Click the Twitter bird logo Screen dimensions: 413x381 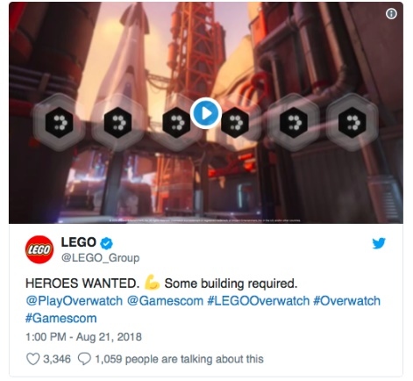point(379,243)
